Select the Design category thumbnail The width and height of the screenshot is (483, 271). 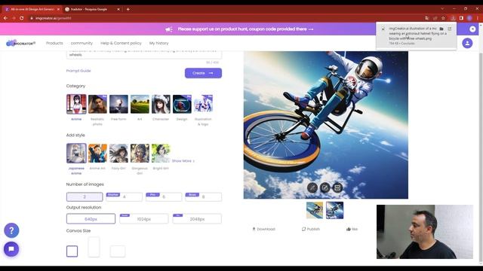182,104
